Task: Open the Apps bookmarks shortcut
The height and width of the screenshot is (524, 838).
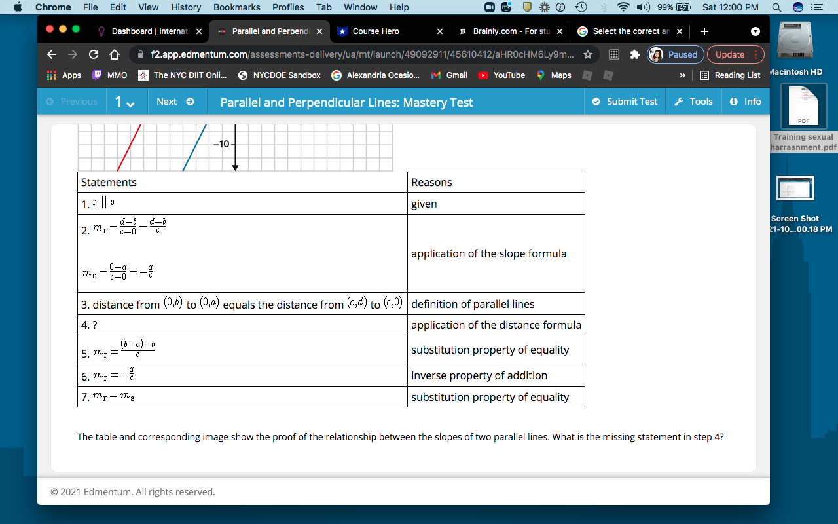Action: [64, 75]
